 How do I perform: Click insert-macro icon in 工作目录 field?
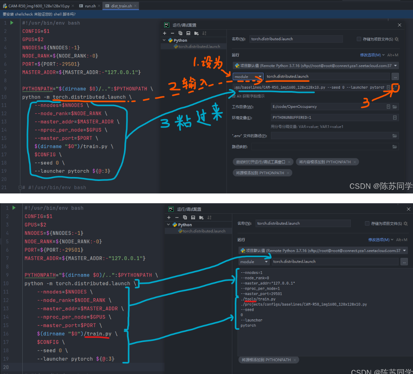[x=388, y=107]
